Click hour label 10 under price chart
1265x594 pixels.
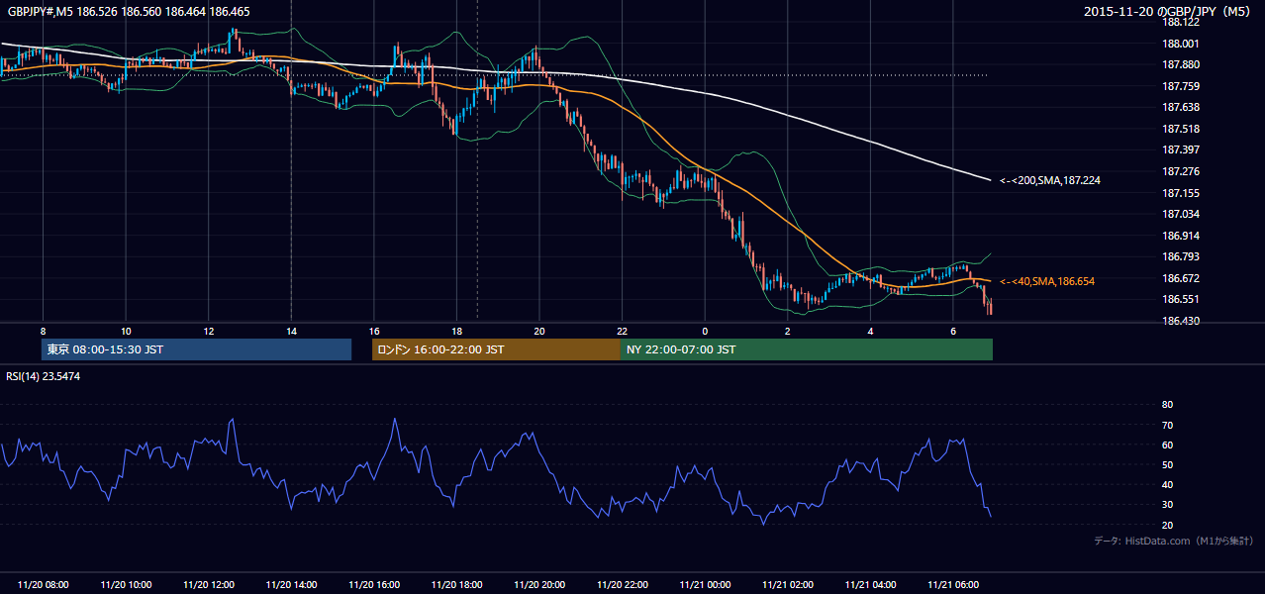(x=126, y=331)
